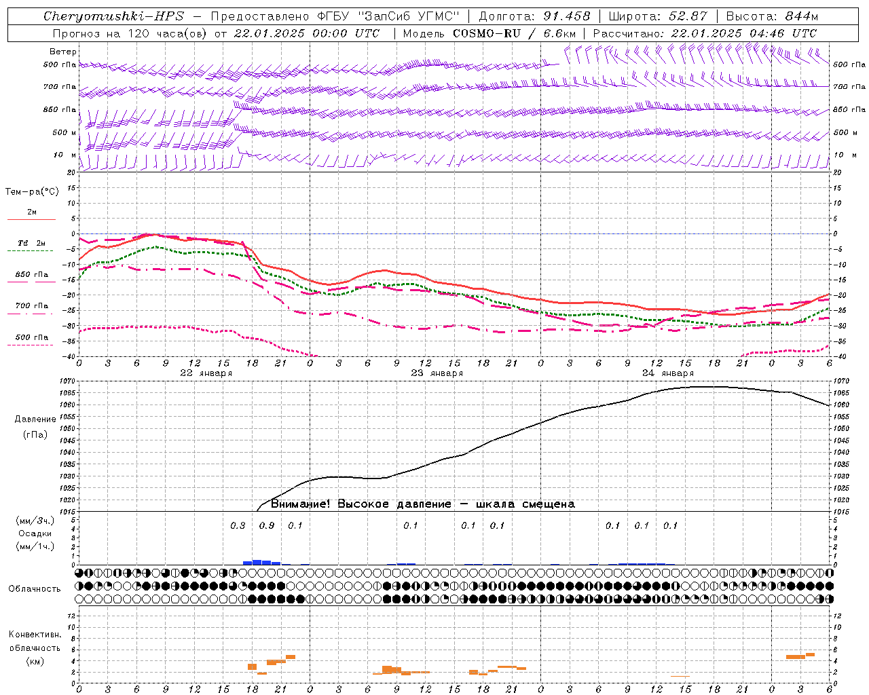Click the '(гПа)' unit label under Давление
The width and height of the screenshot is (869, 695).
(x=35, y=434)
